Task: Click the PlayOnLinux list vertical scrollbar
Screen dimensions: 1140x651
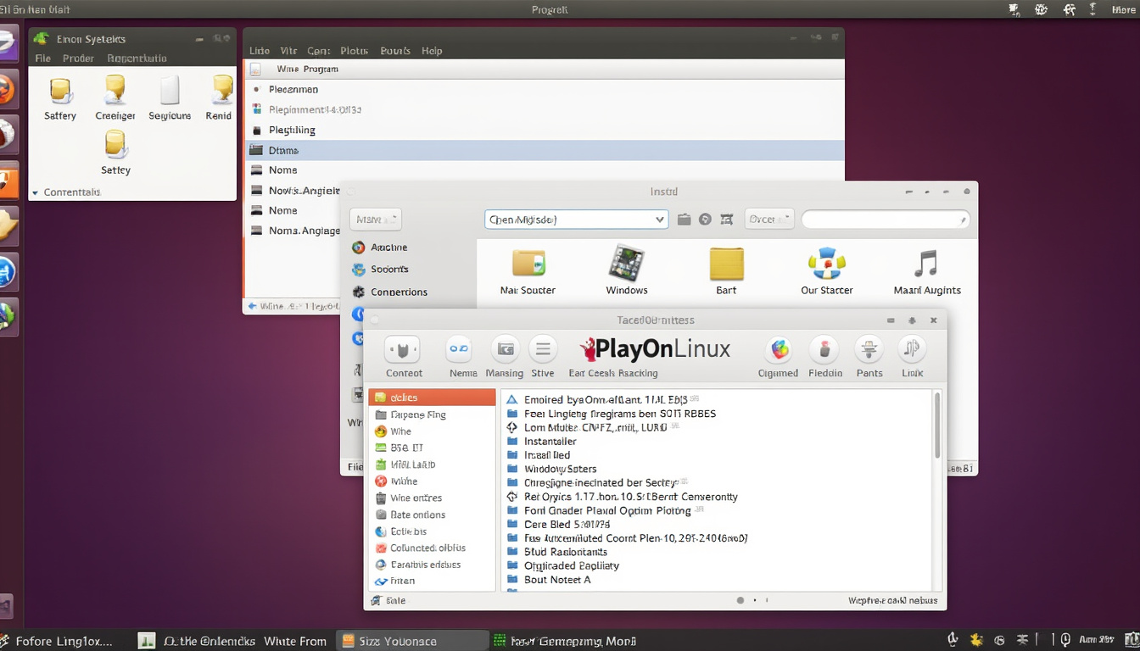Action: click(936, 424)
